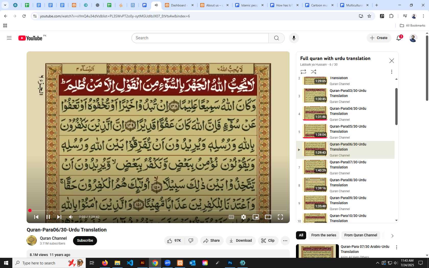Download the video
The width and height of the screenshot is (429, 268).
241,241
